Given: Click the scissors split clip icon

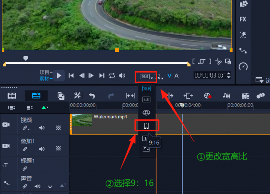Looking at the screenshot, I should pyautogui.click(x=218, y=61).
